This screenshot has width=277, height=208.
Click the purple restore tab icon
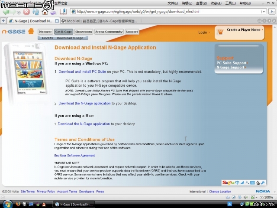point(54,12)
